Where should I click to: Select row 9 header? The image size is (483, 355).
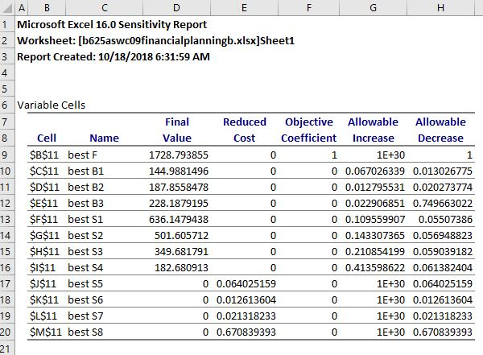click(7, 155)
